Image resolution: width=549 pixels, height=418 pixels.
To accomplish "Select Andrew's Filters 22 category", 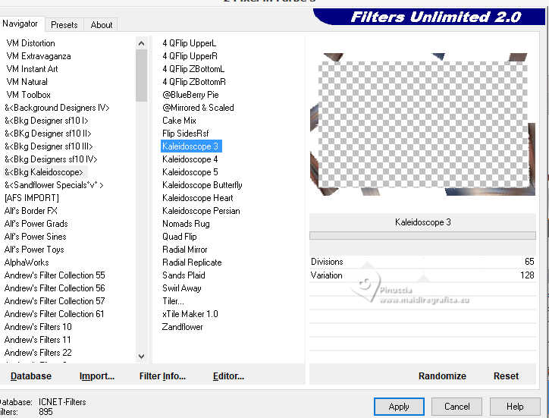I will tap(38, 353).
